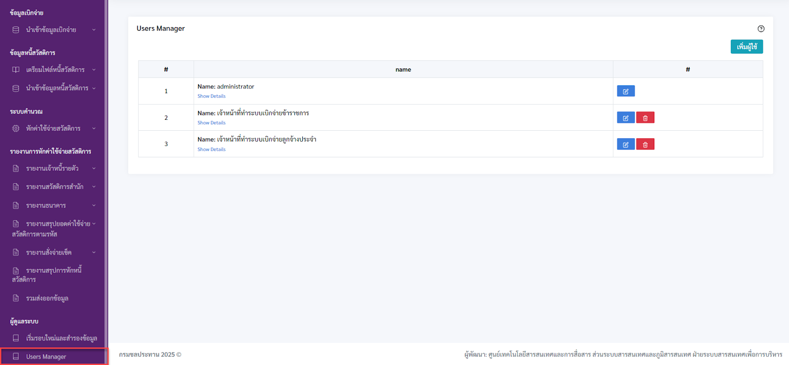The image size is (789, 365).
Task: Edit the administrator user with the pencil icon
Action: [x=626, y=91]
